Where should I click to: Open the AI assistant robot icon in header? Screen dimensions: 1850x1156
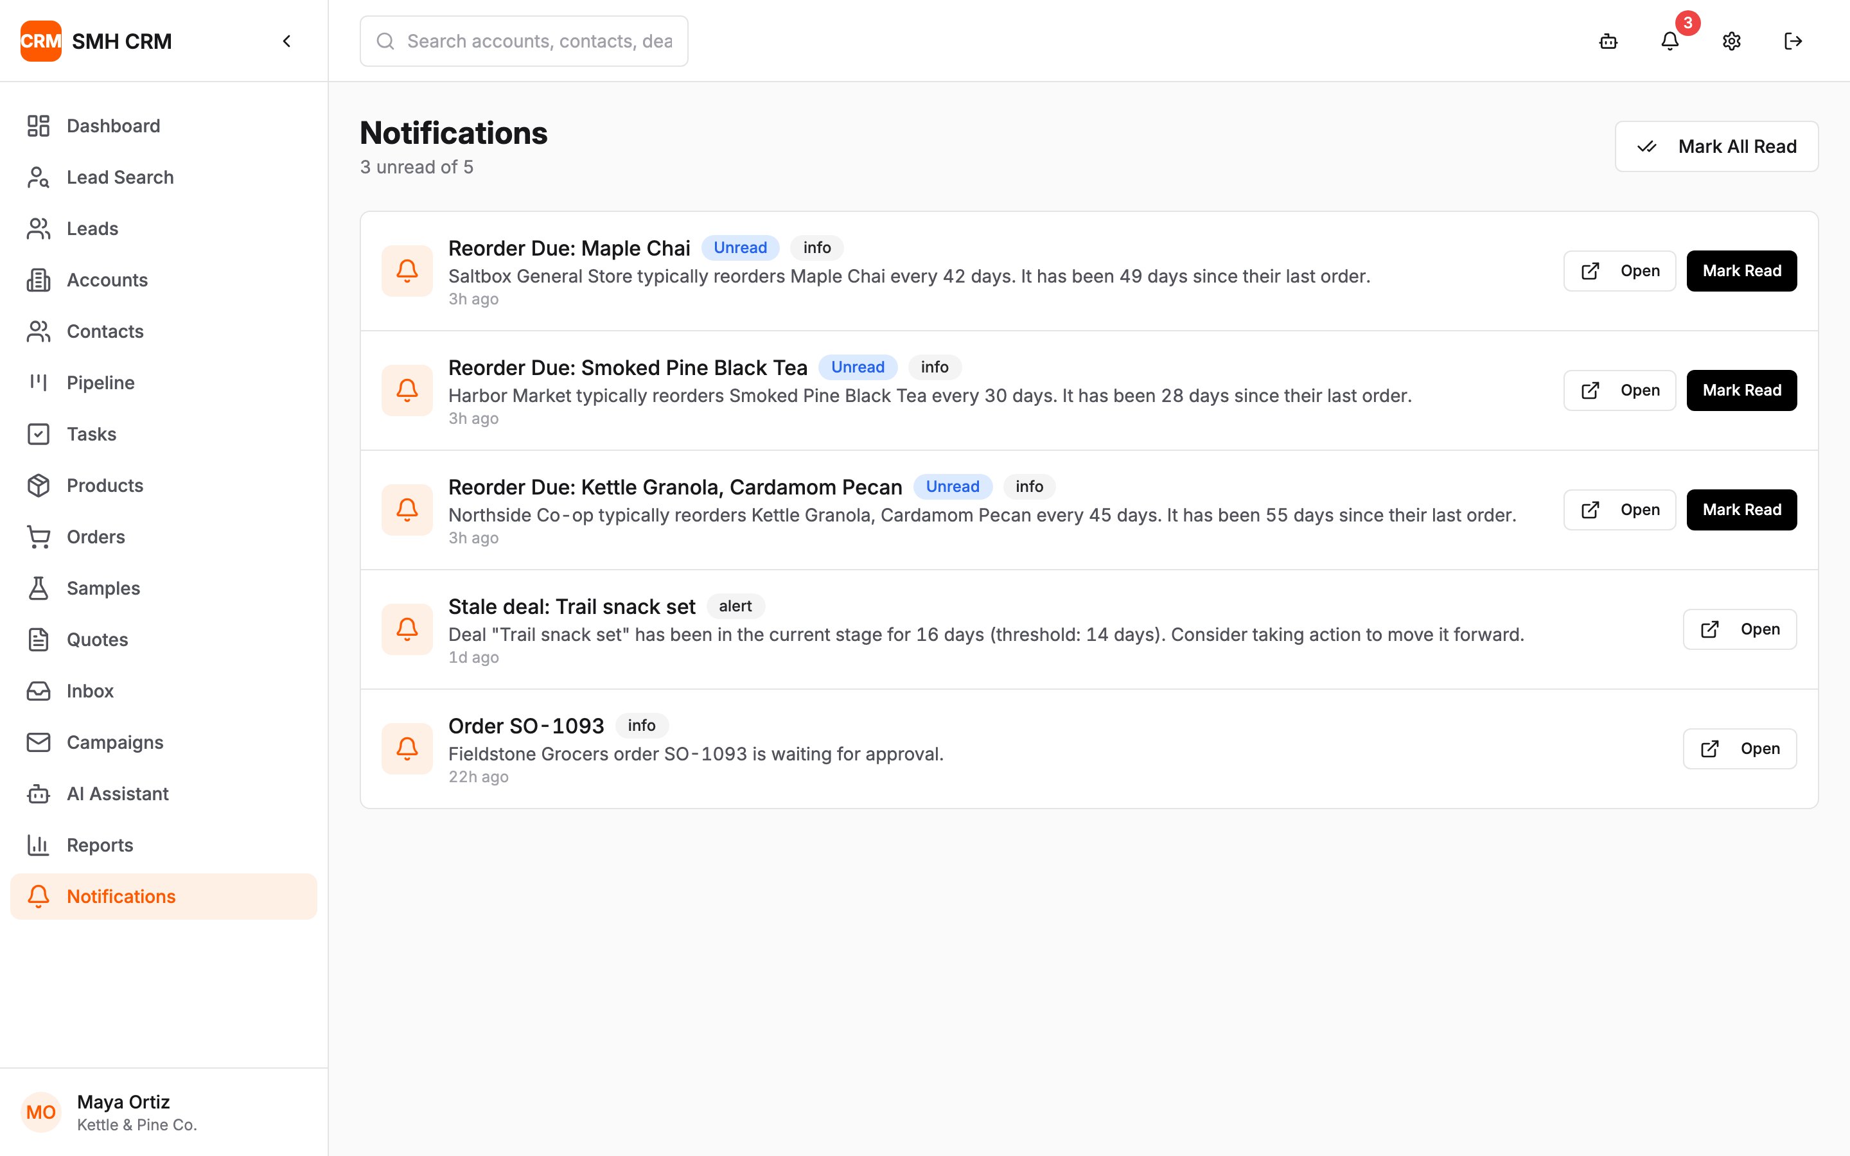pyautogui.click(x=1608, y=41)
